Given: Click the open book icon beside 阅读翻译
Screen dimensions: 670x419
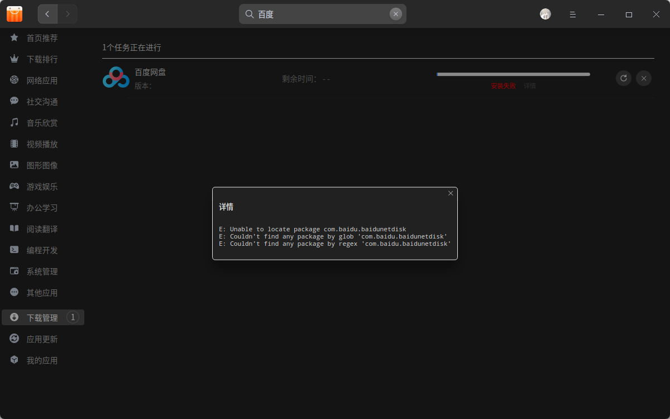Looking at the screenshot, I should 15,228.
